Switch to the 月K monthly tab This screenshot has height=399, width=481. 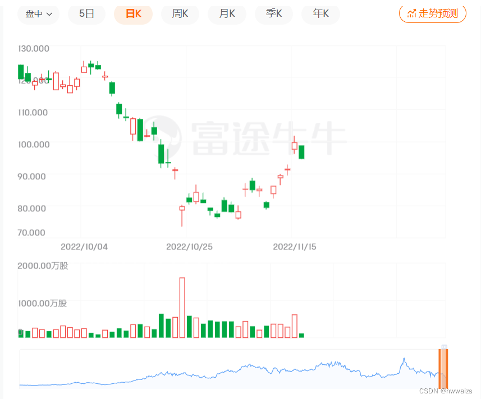click(227, 14)
